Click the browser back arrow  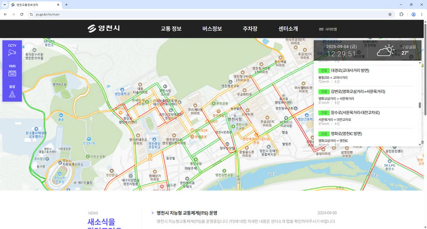[x=5, y=14]
